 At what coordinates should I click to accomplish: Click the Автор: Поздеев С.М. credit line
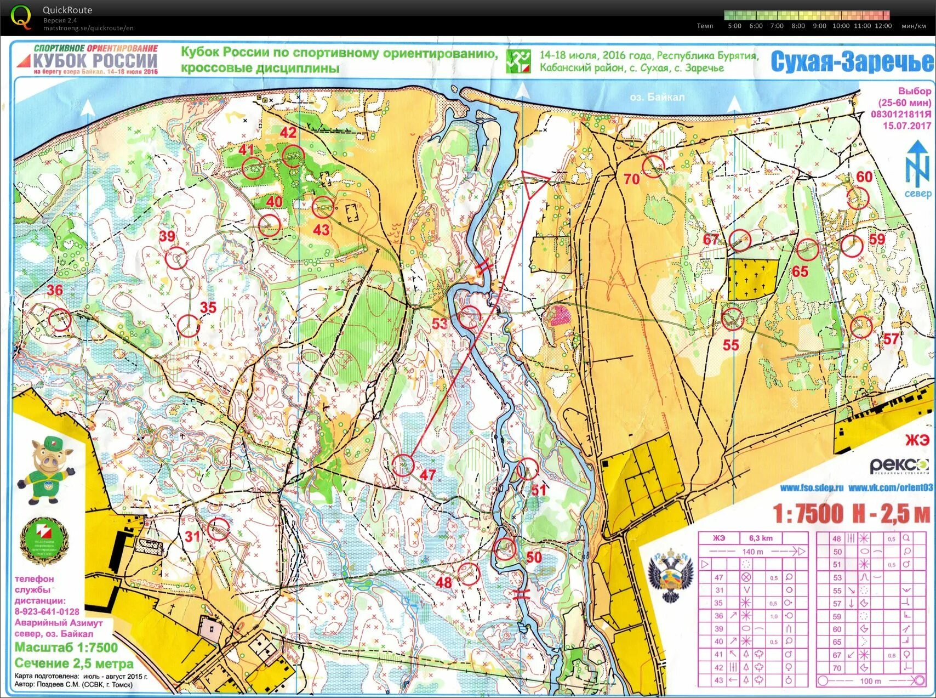coord(73,684)
